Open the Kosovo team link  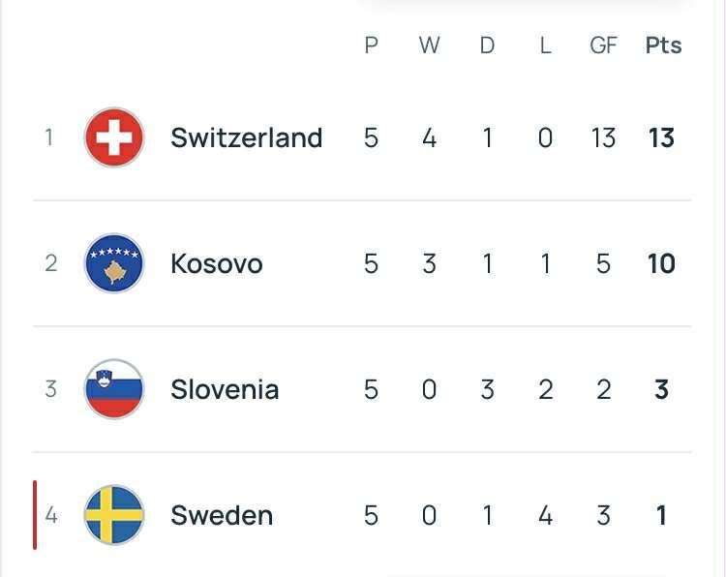point(216,263)
